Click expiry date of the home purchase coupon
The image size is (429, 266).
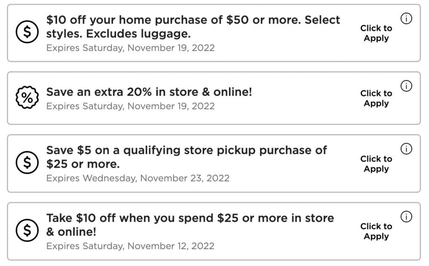130,48
